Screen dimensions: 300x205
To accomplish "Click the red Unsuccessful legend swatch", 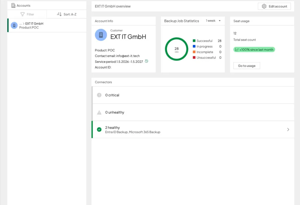I will (x=194, y=57).
